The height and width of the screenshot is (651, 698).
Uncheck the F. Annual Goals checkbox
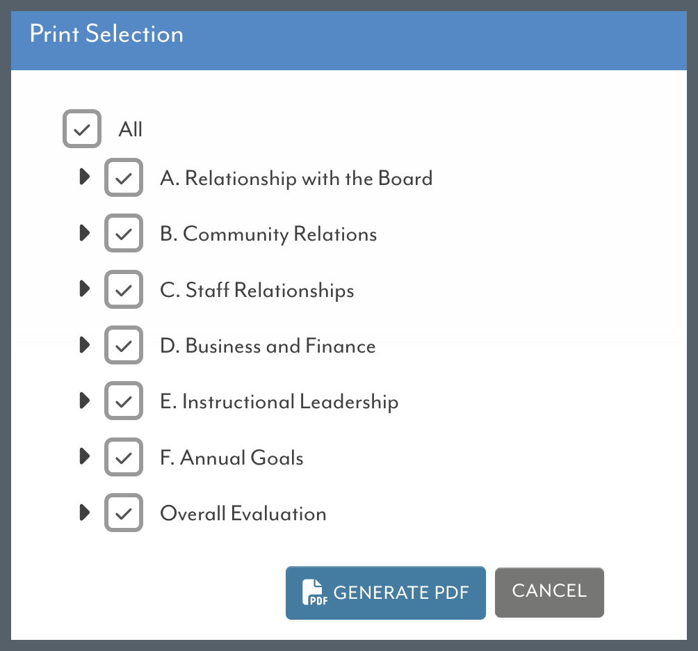click(x=124, y=457)
